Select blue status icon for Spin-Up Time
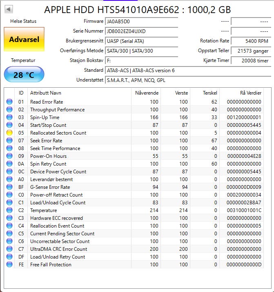The width and height of the screenshot is (274, 292). pyautogui.click(x=9, y=117)
